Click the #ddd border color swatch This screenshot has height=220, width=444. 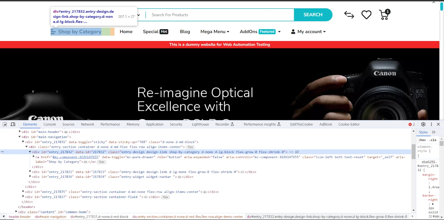click(430, 216)
